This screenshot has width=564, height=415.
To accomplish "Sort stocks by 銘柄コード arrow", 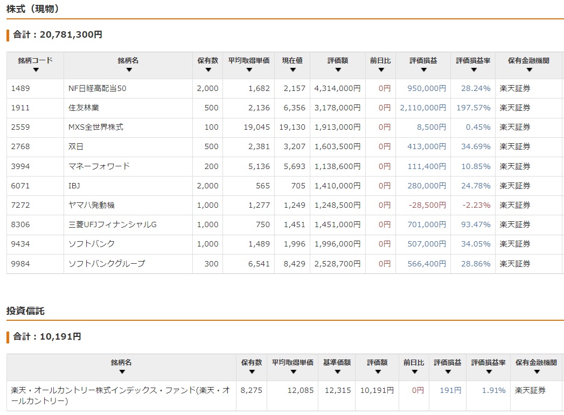I will (x=36, y=70).
